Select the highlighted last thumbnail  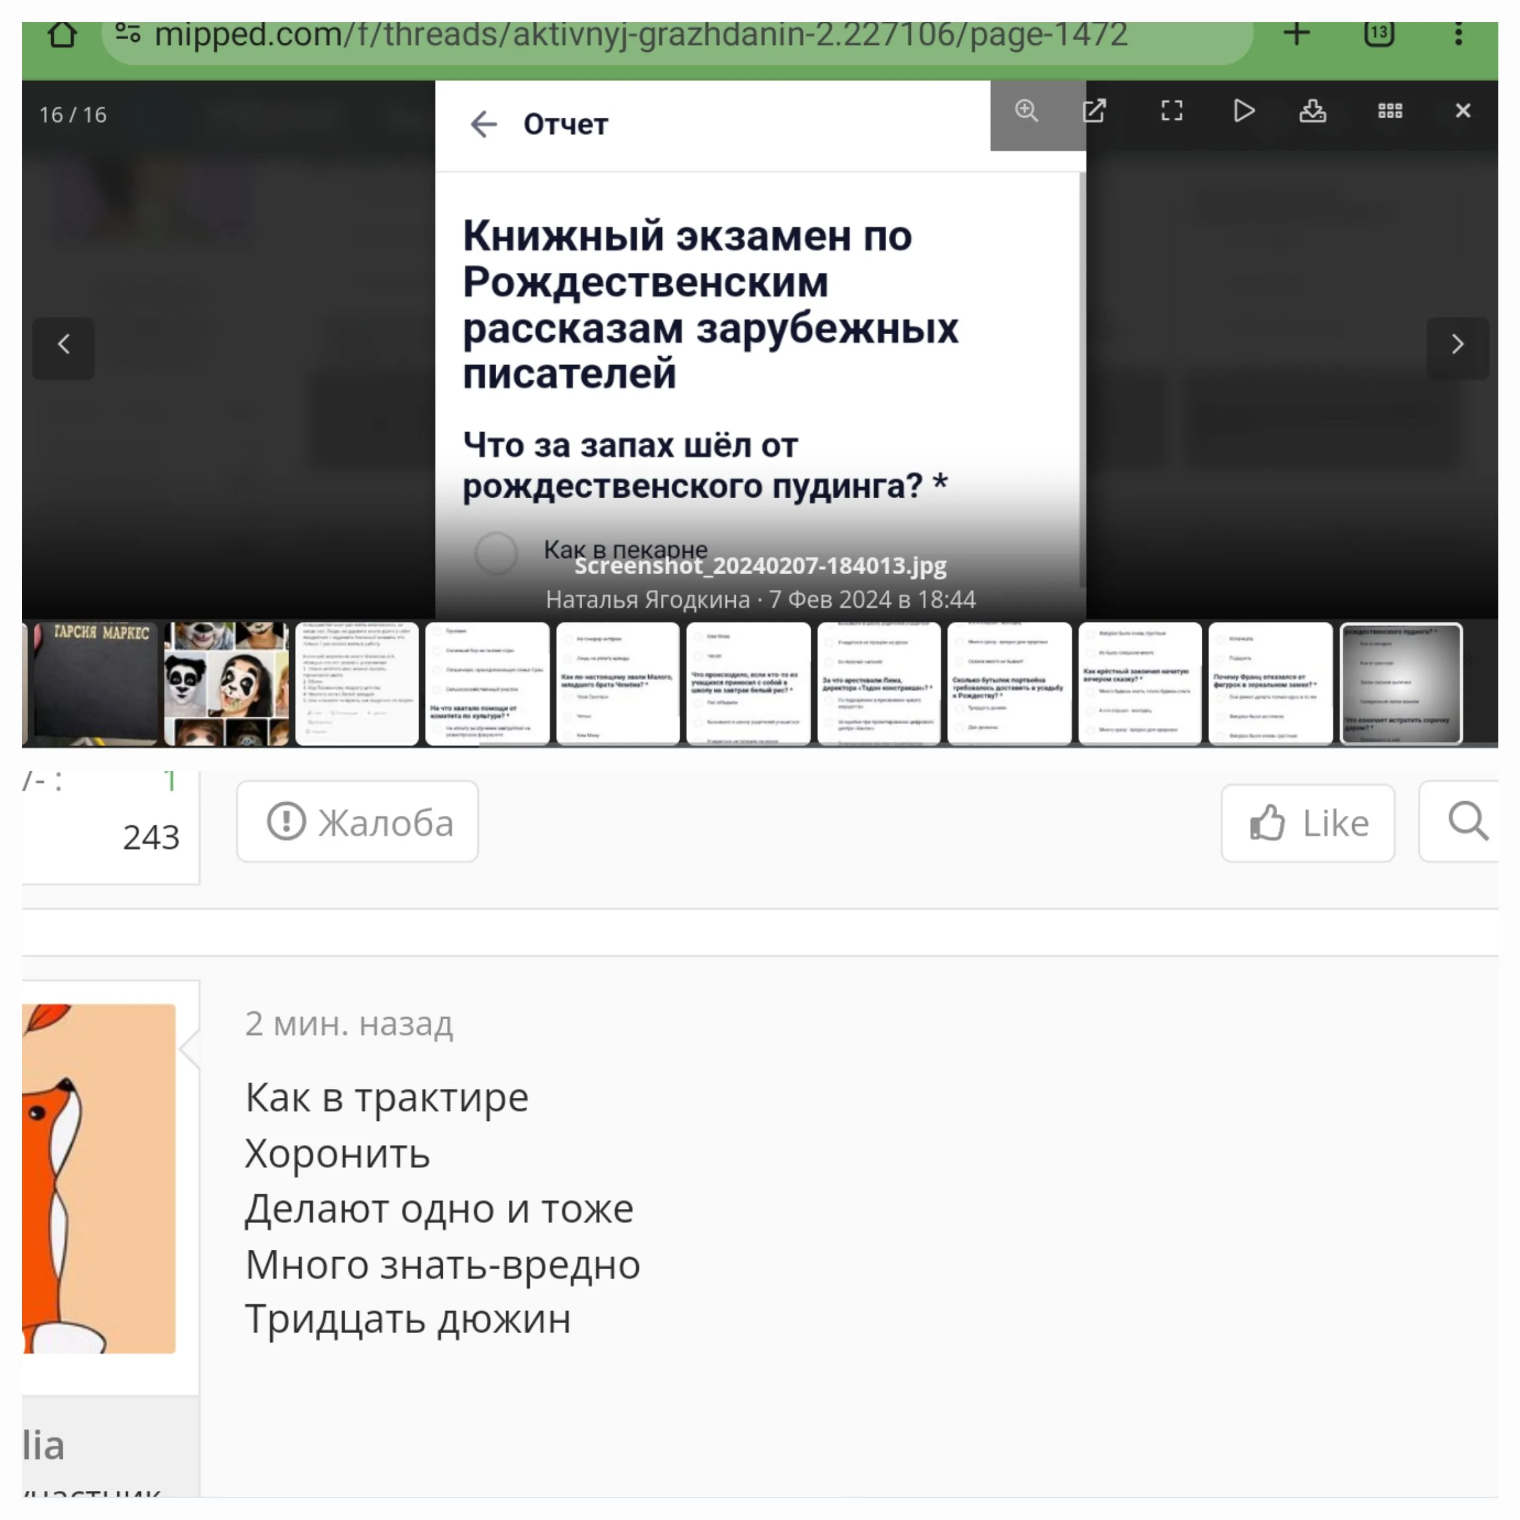point(1401,683)
